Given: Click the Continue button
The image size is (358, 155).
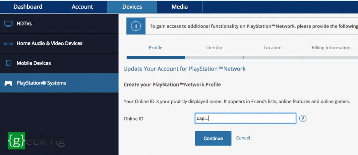Looking at the screenshot, I should coord(213,138).
